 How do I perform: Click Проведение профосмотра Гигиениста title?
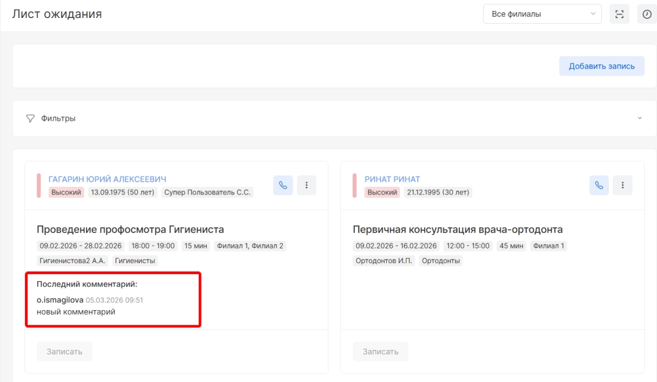click(130, 229)
